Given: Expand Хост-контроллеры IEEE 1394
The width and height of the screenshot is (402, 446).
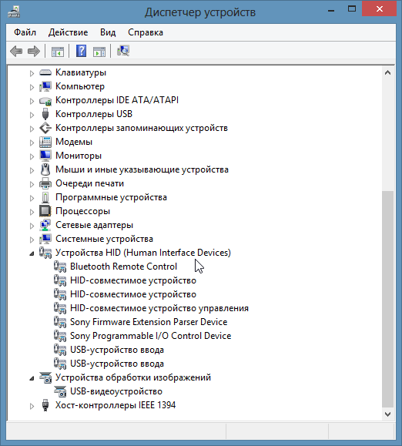Looking at the screenshot, I should [x=32, y=406].
